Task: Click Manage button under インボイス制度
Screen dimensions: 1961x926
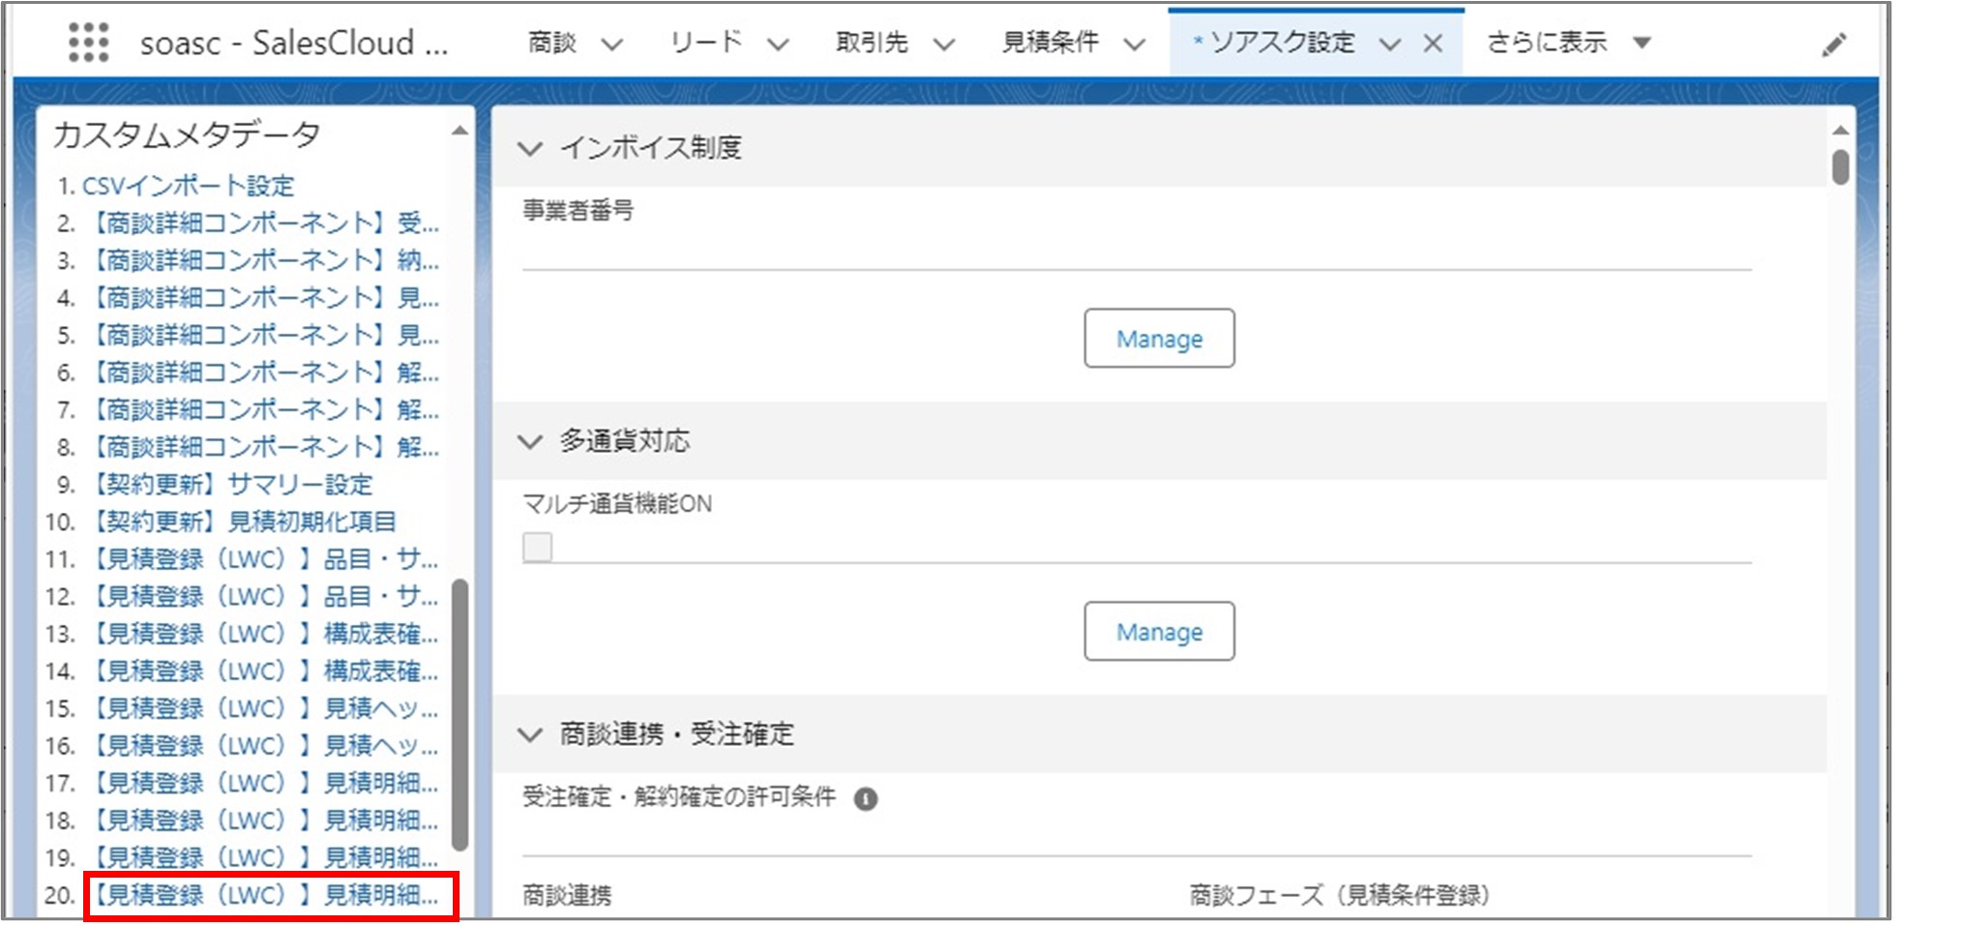Action: 1158,339
